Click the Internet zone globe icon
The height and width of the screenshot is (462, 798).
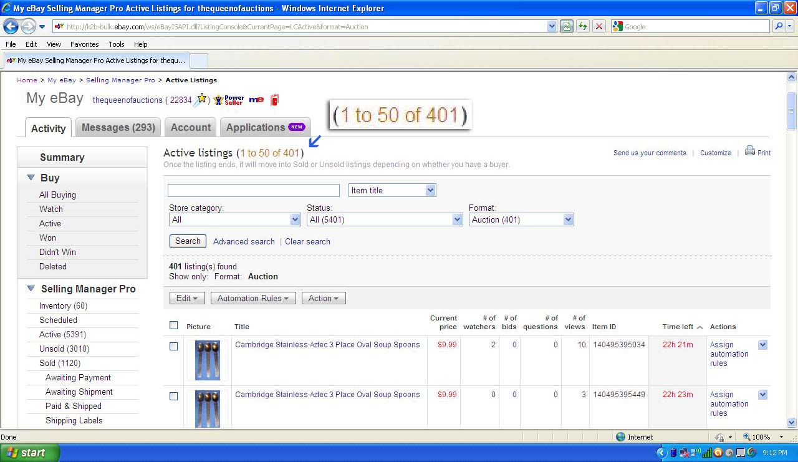[620, 437]
